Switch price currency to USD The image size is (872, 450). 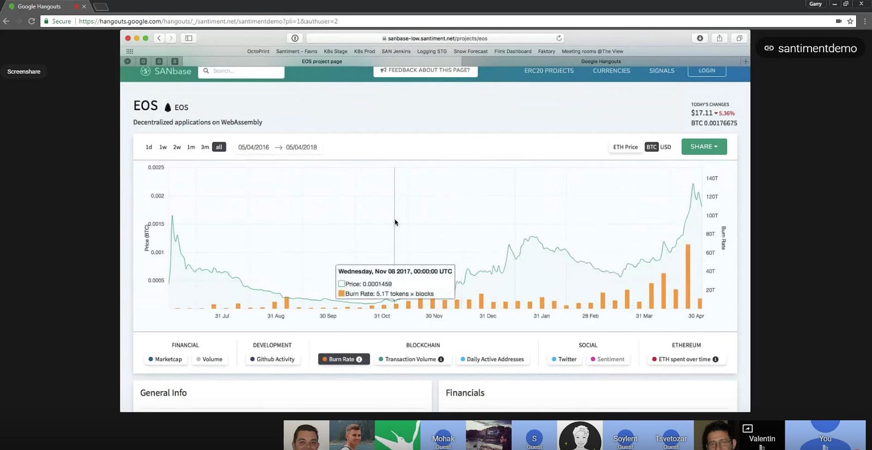665,147
